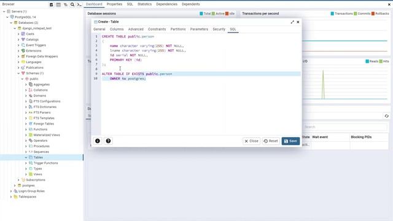Image resolution: width=393 pixels, height=221 pixels.
Task: Open the filtered rows icon in Browser toolbar
Action: click(x=66, y=4)
